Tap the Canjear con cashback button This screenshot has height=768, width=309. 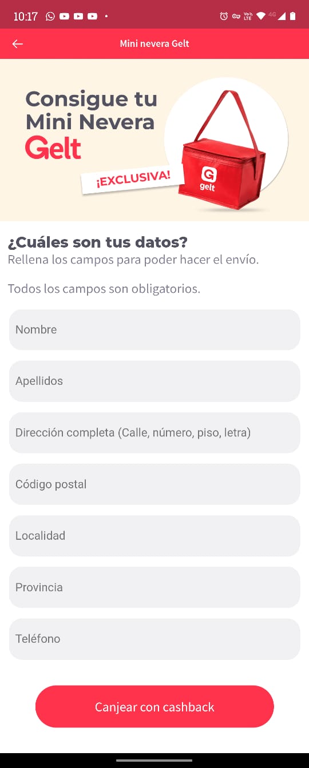pyautogui.click(x=154, y=707)
